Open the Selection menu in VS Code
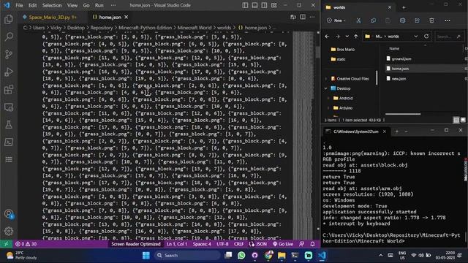Screen dimensions: 468x263 52,5
